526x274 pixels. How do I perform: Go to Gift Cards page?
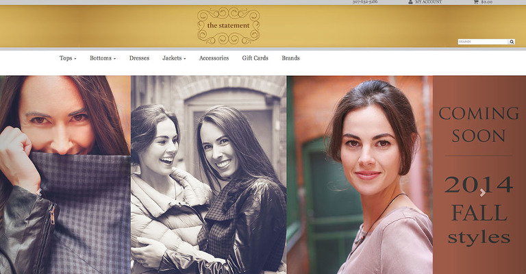pos(255,58)
